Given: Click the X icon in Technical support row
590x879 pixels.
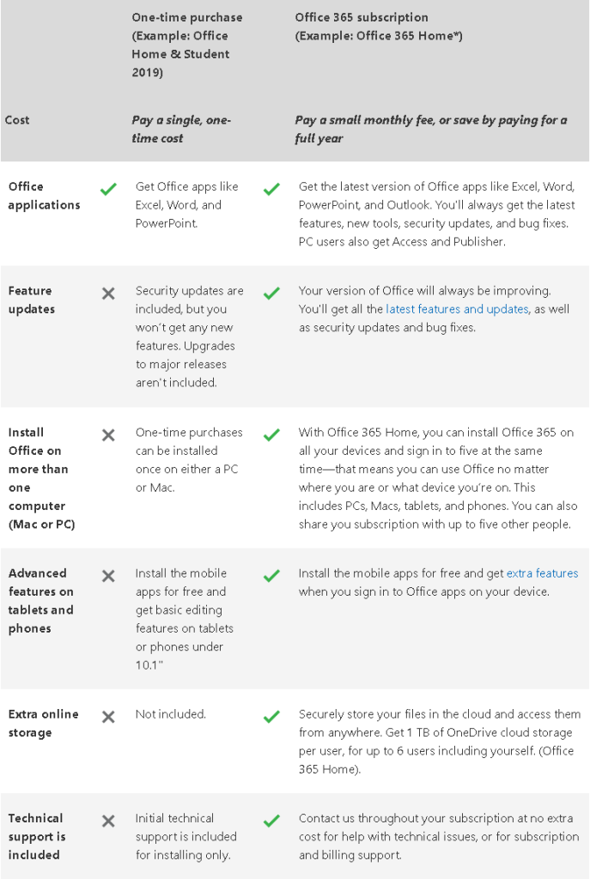Looking at the screenshot, I should 108,821.
